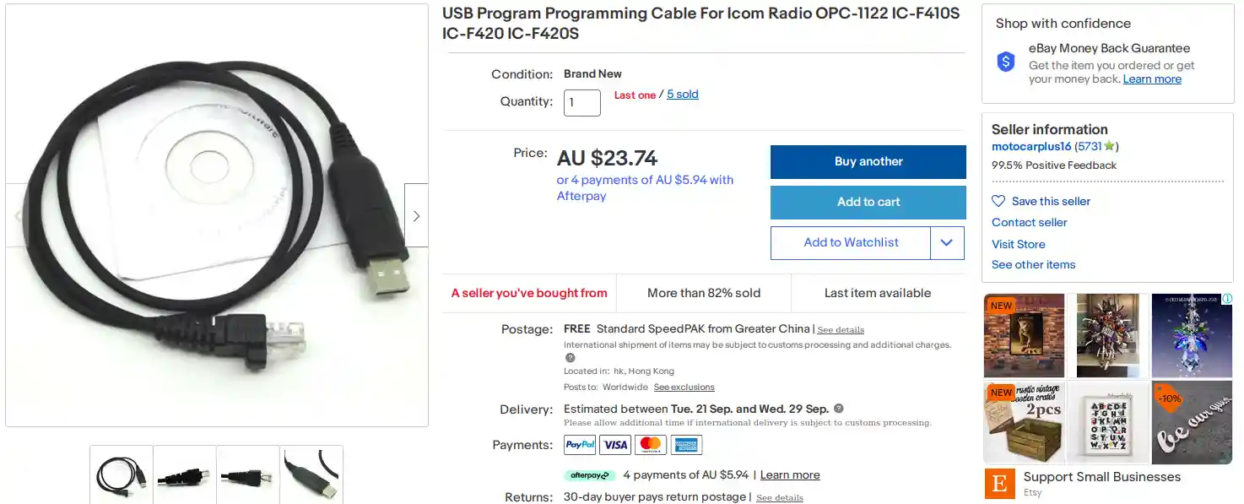
Task: Click the Visa payment icon
Action: click(614, 444)
